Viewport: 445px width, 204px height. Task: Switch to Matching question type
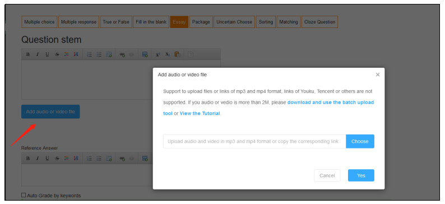click(289, 22)
